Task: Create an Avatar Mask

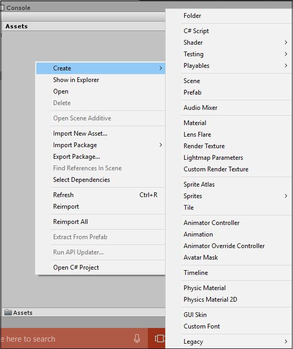Action: coord(229,258)
